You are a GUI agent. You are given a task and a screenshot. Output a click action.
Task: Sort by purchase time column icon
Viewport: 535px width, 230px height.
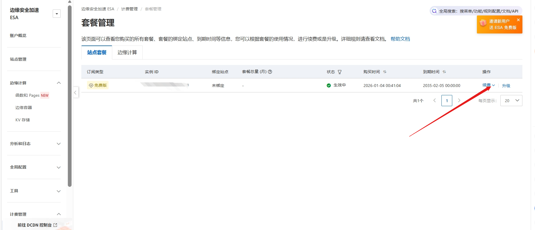tap(385, 72)
